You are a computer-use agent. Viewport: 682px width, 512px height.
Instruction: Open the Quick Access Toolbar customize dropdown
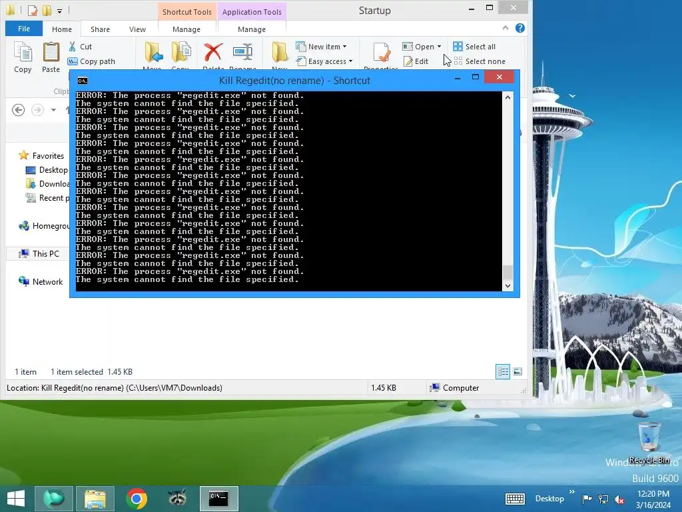[59, 11]
